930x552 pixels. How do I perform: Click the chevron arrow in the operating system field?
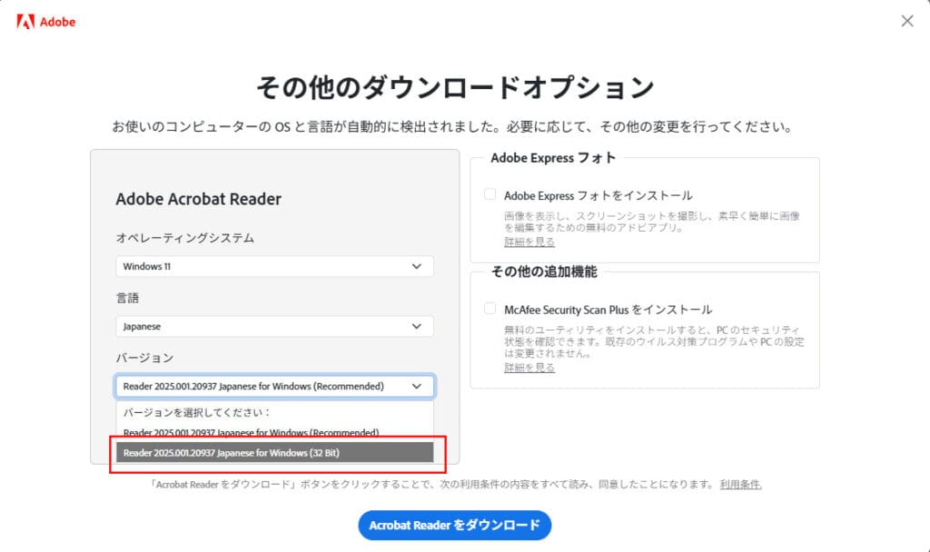coord(417,267)
